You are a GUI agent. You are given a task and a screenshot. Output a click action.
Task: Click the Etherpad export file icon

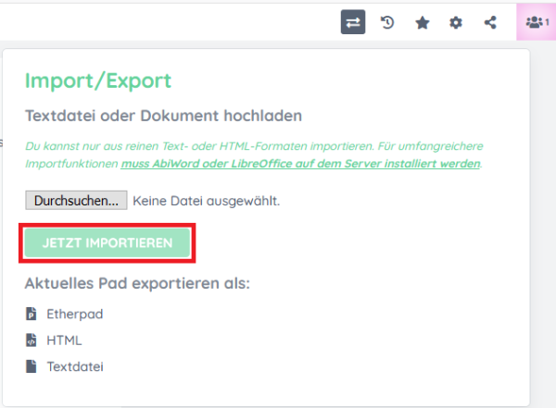pos(32,314)
